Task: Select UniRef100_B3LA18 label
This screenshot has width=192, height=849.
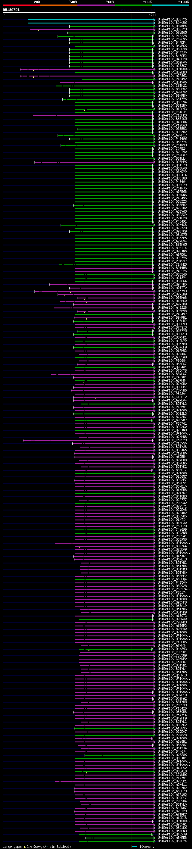Action: [172, 772]
